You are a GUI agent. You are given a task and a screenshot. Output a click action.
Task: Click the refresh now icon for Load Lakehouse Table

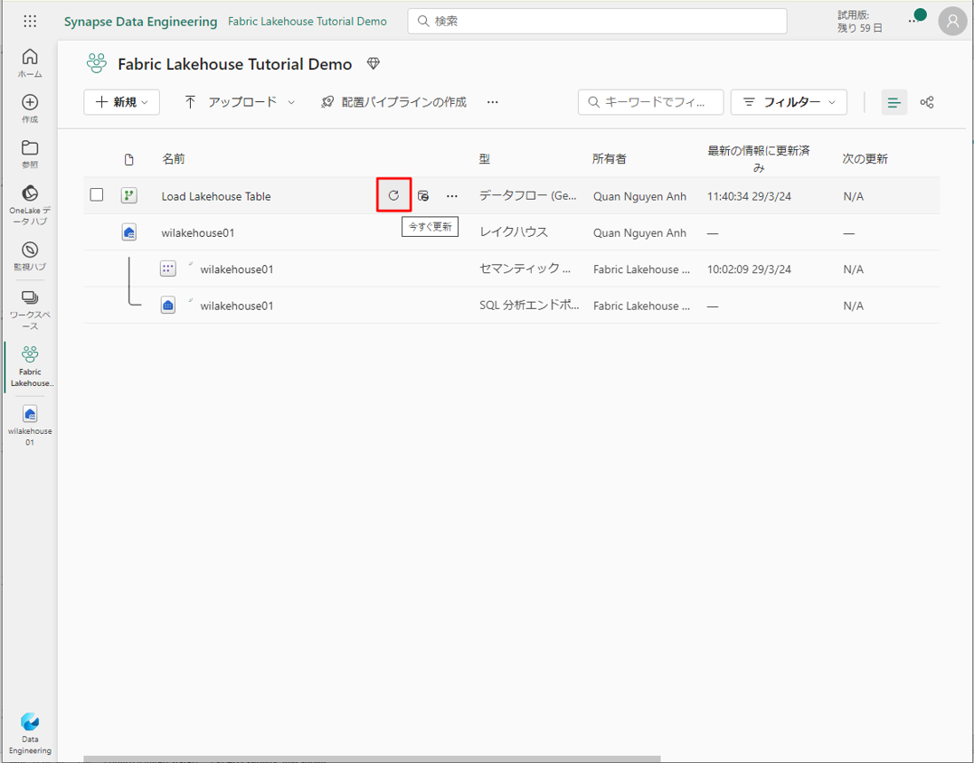393,195
